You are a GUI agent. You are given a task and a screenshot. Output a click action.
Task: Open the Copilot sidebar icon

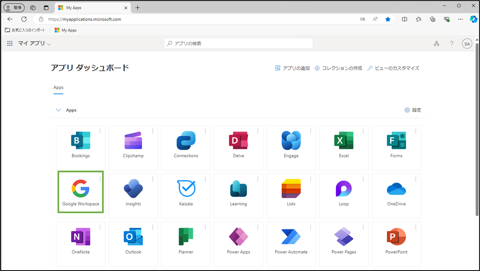coord(474,19)
